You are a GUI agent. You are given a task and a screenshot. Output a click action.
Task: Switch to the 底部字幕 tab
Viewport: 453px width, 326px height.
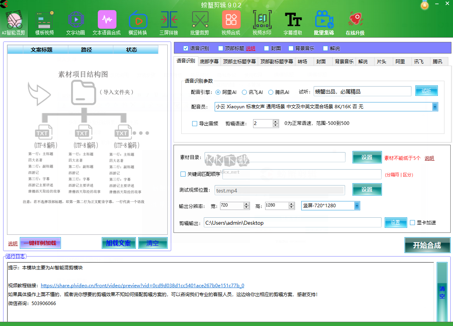(209, 61)
